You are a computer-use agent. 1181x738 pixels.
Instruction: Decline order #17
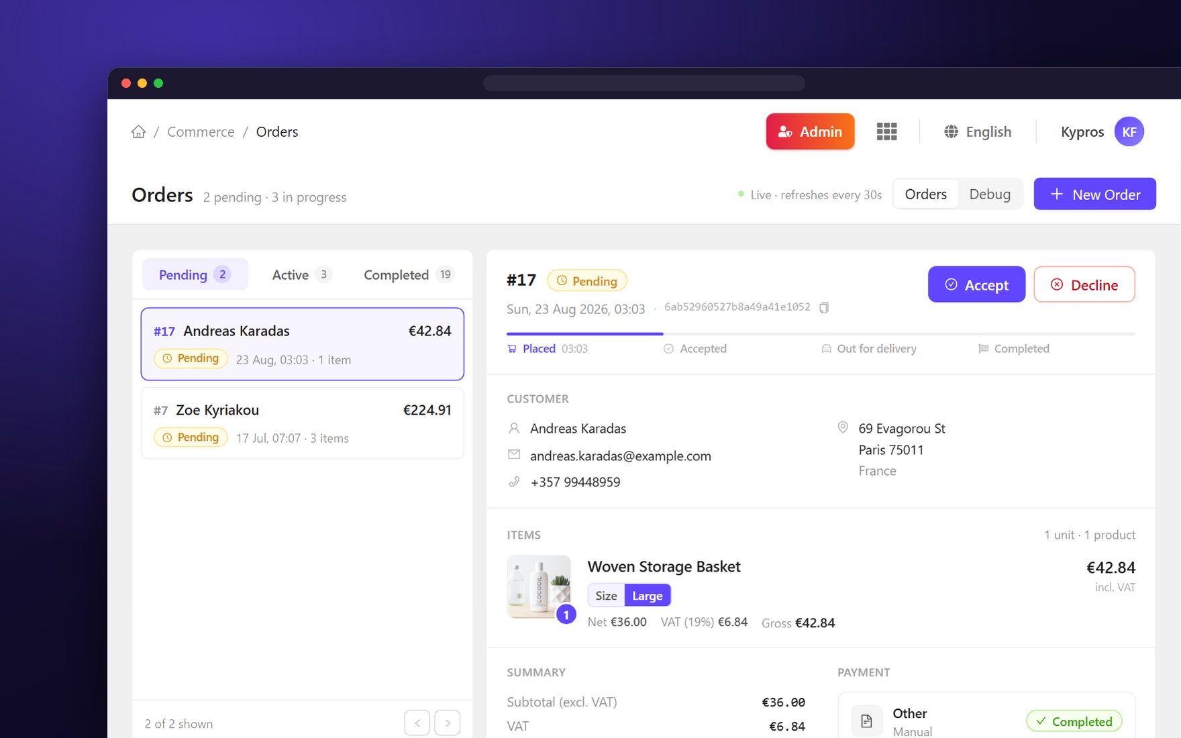1084,284
